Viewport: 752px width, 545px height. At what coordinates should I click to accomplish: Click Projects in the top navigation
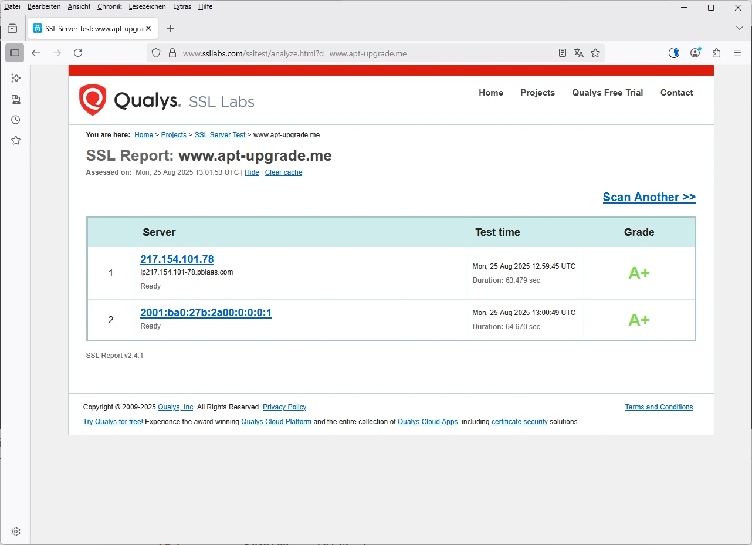pos(537,93)
